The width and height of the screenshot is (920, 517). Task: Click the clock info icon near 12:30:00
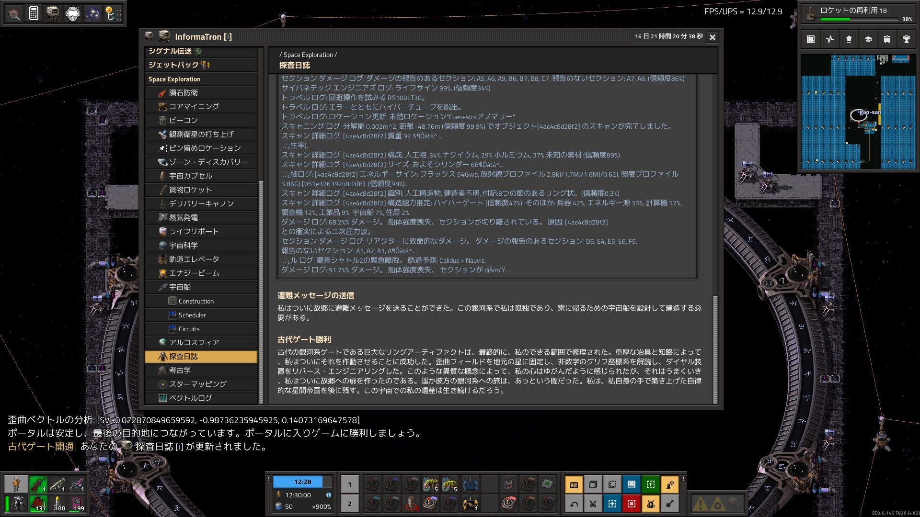329,495
